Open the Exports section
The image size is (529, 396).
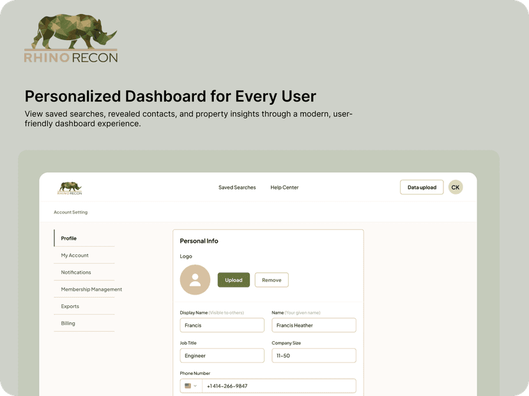point(68,306)
